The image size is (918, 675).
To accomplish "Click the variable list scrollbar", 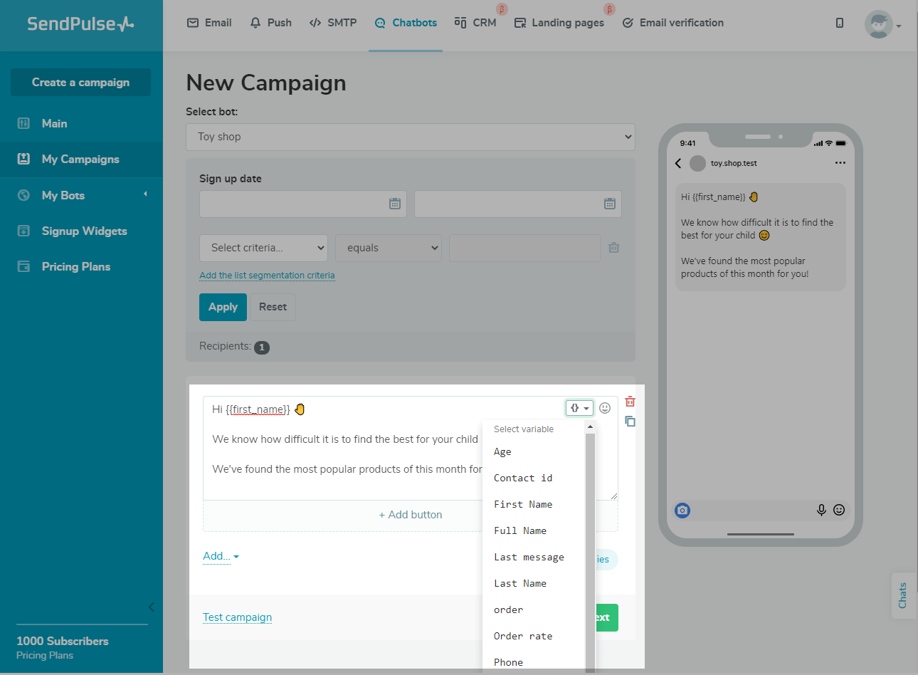I will [590, 541].
